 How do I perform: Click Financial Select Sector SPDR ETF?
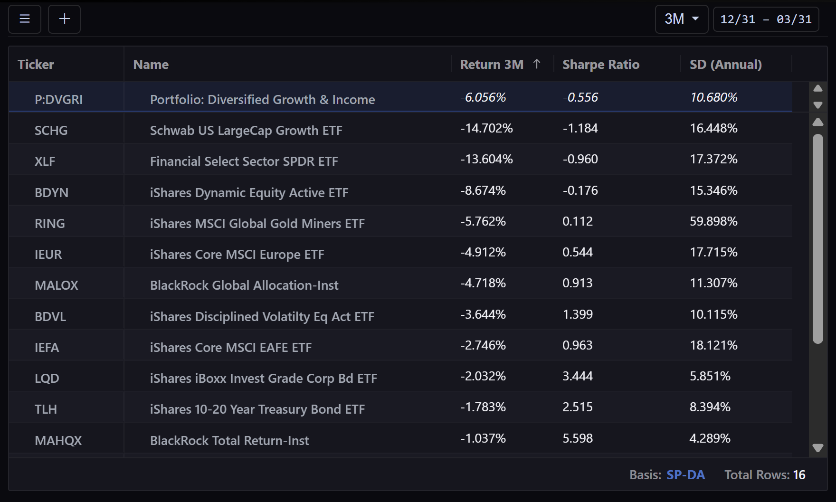[244, 161]
